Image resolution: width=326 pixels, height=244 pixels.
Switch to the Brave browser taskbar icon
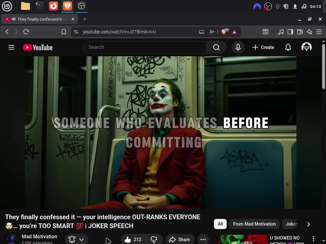[x=67, y=6]
